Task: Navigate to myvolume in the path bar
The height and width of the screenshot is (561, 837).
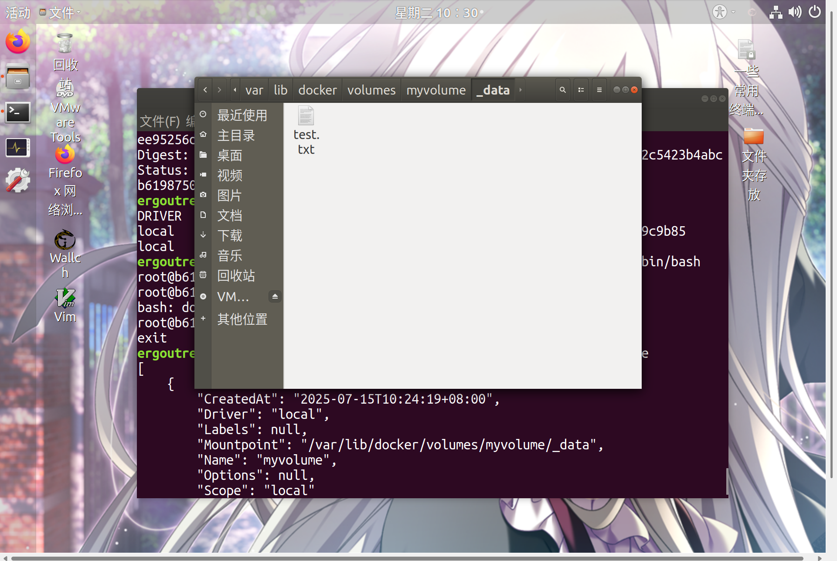Action: [436, 90]
